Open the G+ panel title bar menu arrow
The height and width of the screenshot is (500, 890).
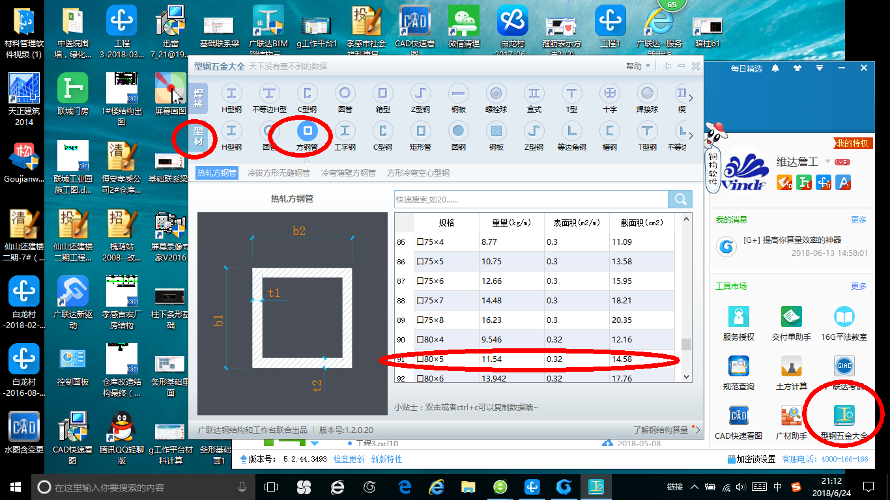820,68
